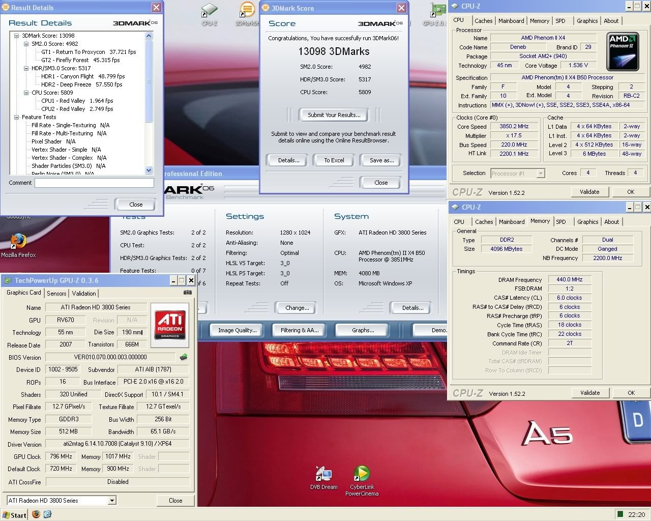Click To Excel button
Viewport: 651px width, 521px height.
pyautogui.click(x=334, y=160)
